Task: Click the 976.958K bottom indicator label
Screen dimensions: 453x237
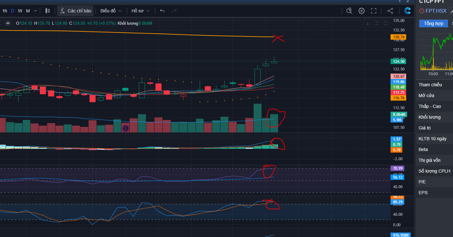Action: pyautogui.click(x=400, y=235)
